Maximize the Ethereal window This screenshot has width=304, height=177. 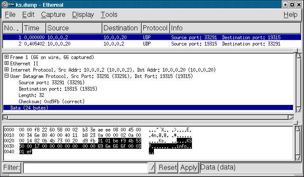click(292, 5)
